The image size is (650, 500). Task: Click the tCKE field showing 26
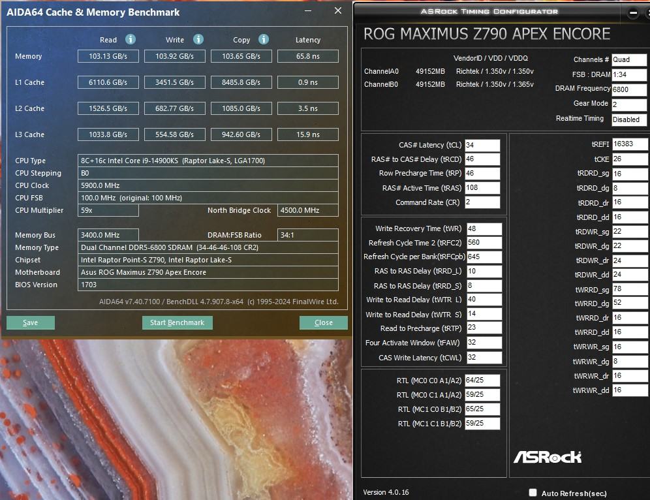(x=630, y=159)
